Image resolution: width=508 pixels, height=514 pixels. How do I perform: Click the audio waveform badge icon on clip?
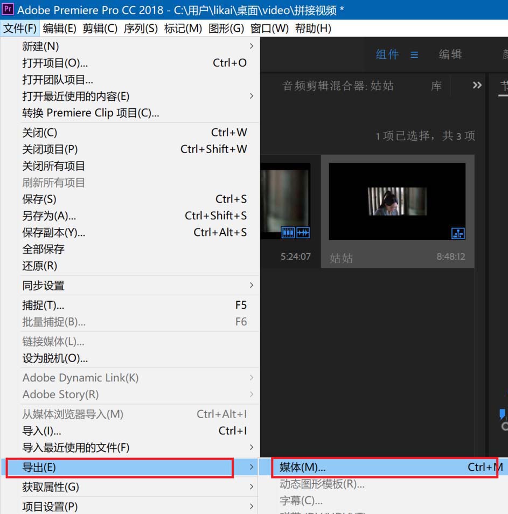point(303,233)
